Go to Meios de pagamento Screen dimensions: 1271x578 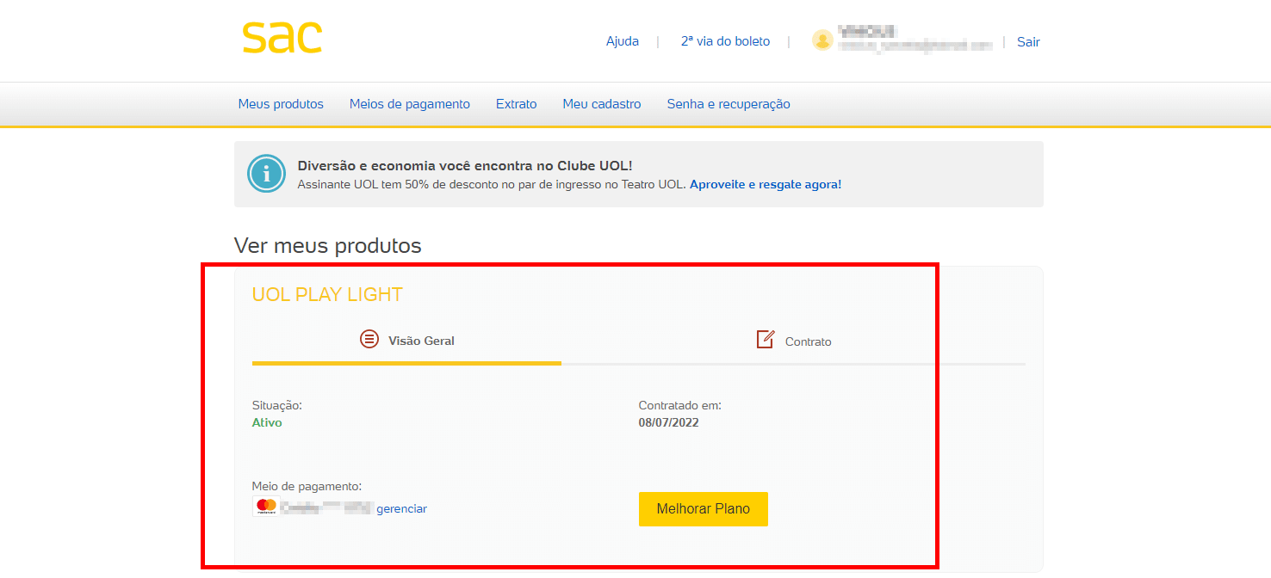pyautogui.click(x=410, y=104)
